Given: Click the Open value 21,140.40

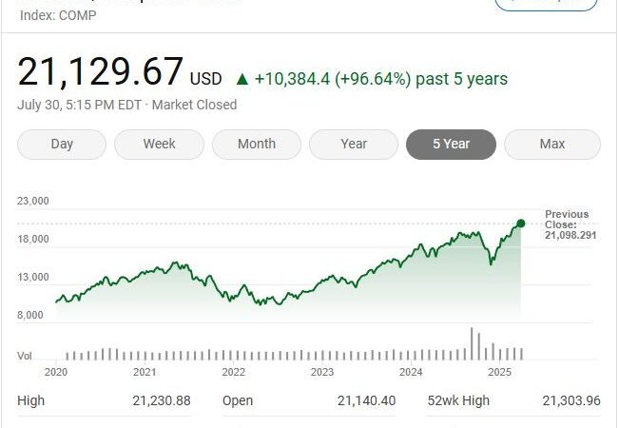Looking at the screenshot, I should point(366,400).
